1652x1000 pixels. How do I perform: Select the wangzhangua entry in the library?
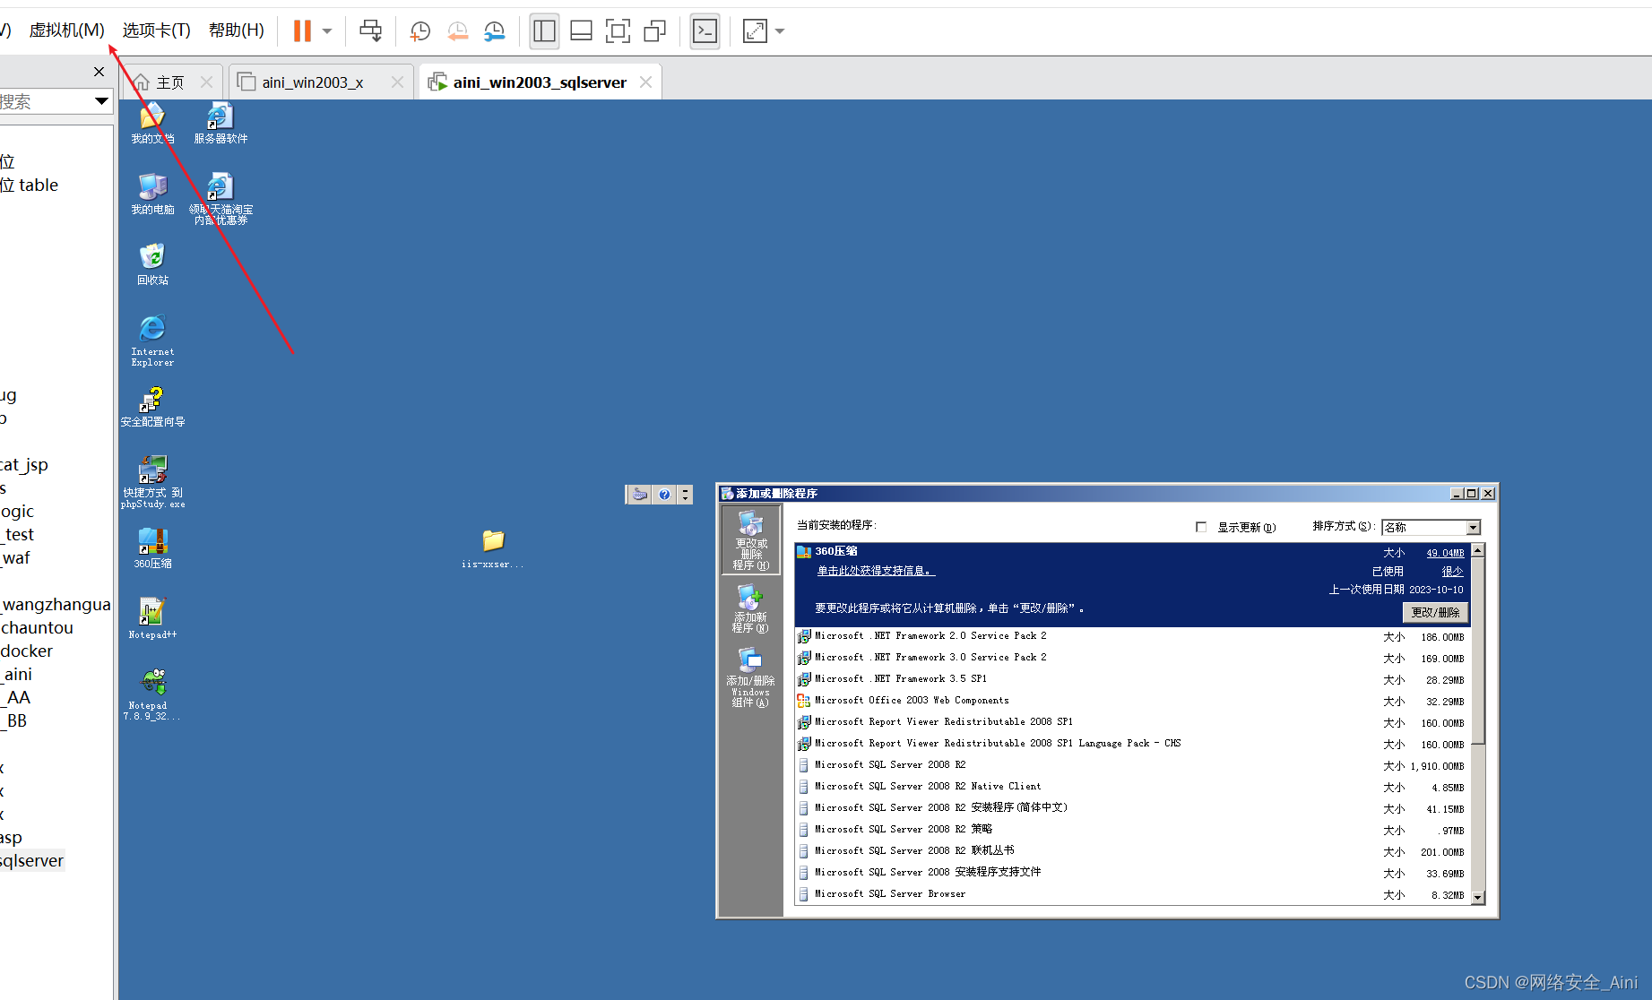pyautogui.click(x=56, y=605)
